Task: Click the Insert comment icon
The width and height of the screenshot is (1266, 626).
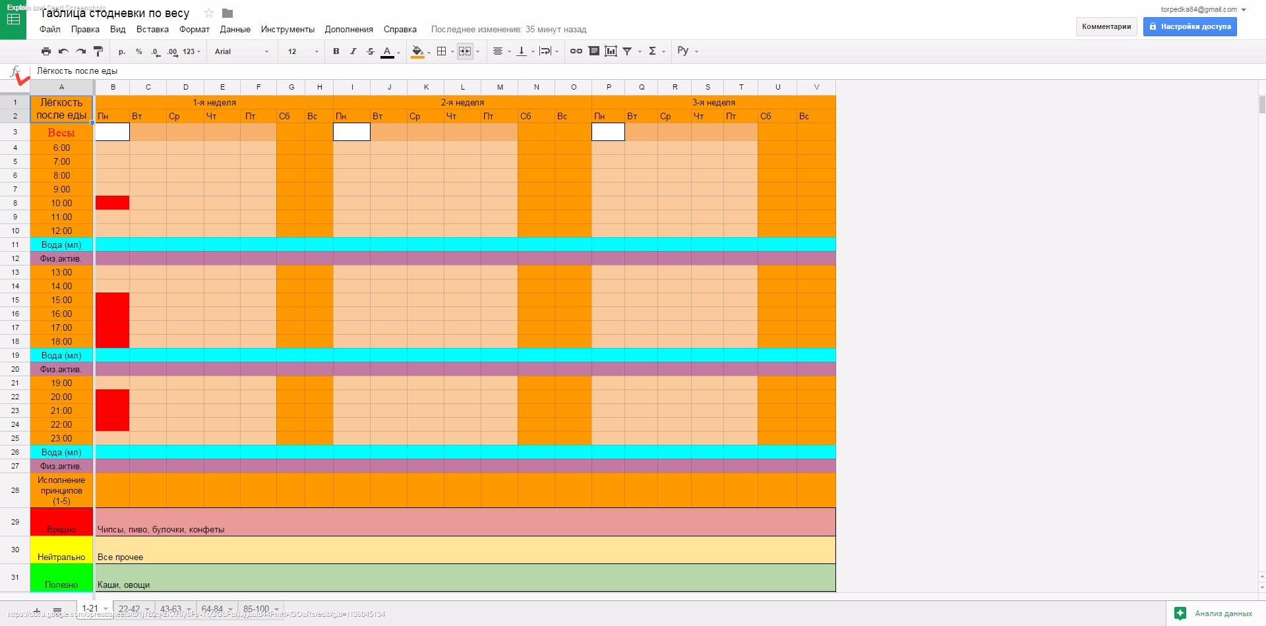Action: click(594, 51)
